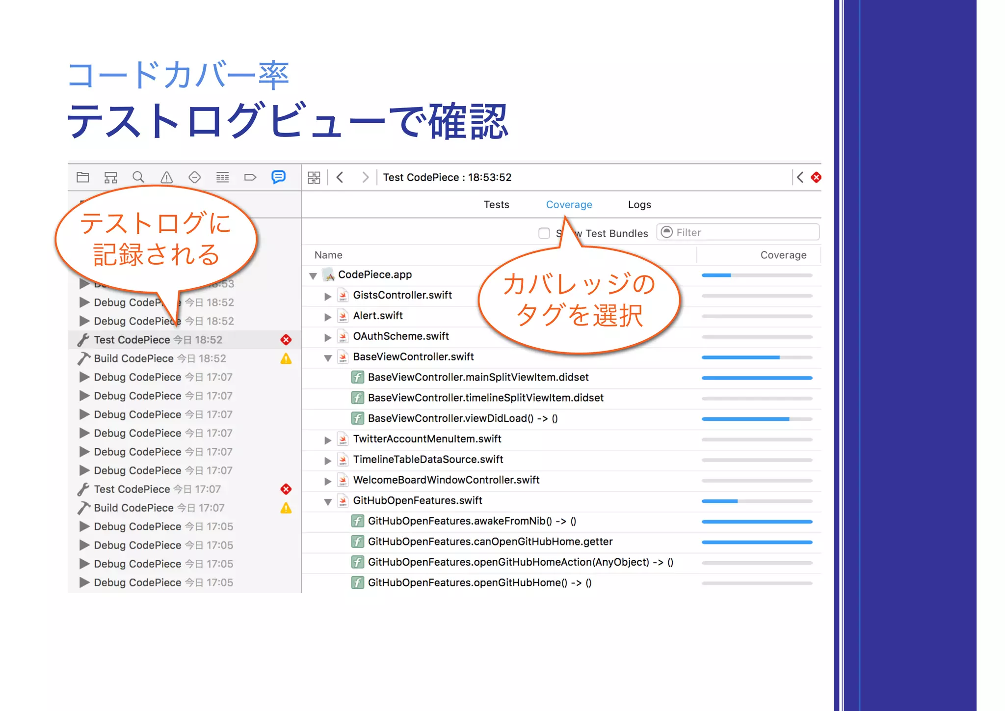
Task: Click the function icon of GitHubOpenFeatures.awakeFromNib()
Action: coord(358,521)
